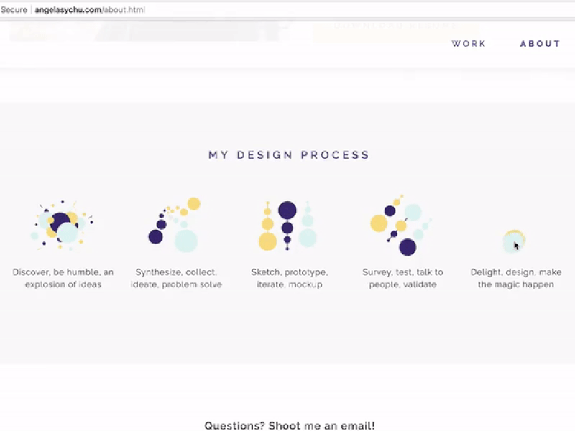Click the Secure site indicator
The height and width of the screenshot is (431, 575).
[14, 10]
